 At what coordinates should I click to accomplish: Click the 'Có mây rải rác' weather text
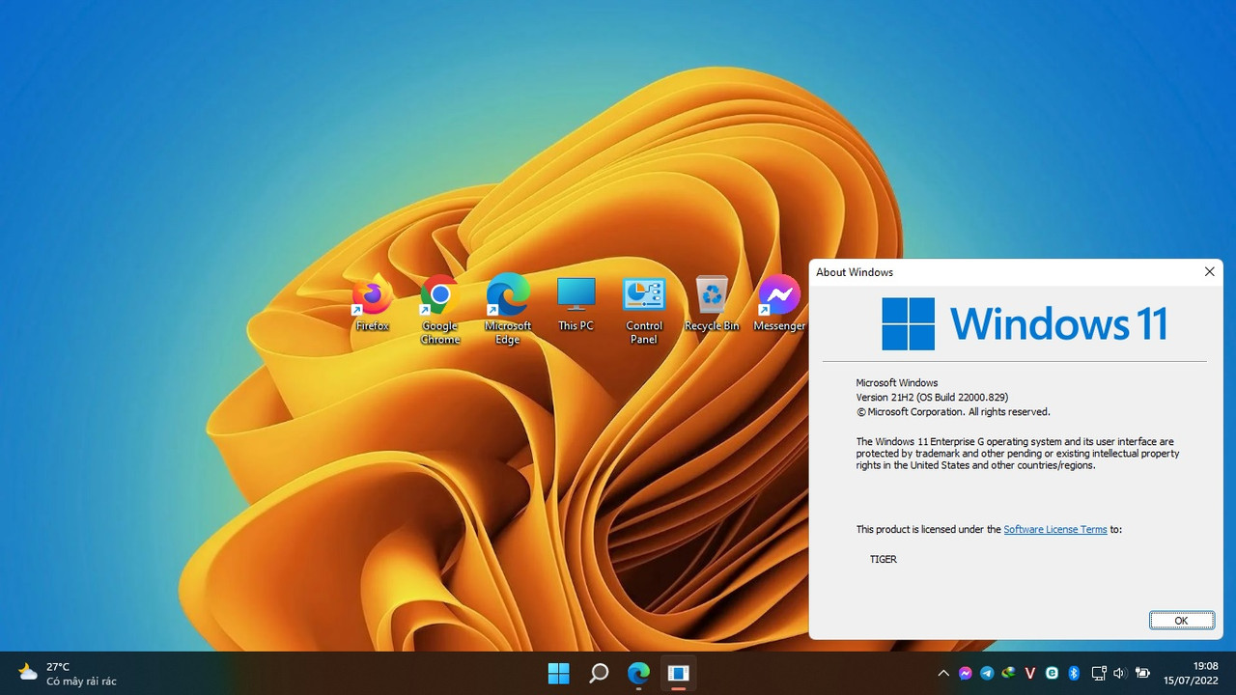click(81, 681)
